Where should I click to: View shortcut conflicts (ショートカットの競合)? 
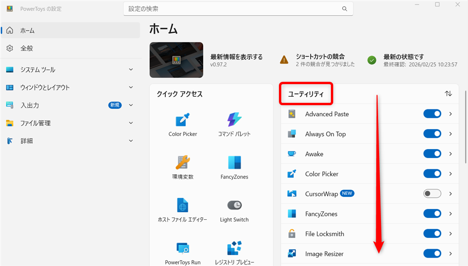(320, 57)
